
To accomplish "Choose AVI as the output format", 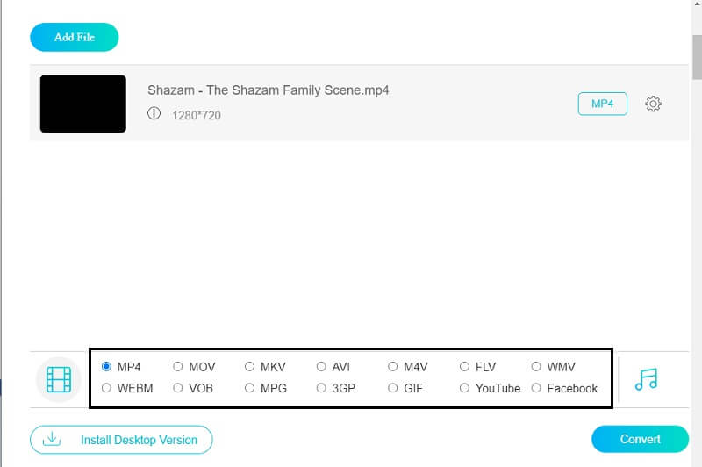I will (x=321, y=367).
